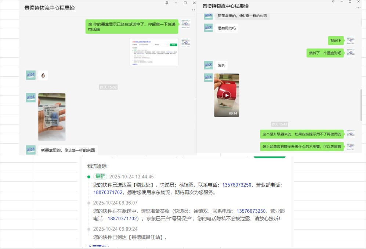Image resolution: width=366 pixels, height=249 pixels.
Task: Click Nice avatar beside the "是有用的吗" message
Action: coord(209,28)
